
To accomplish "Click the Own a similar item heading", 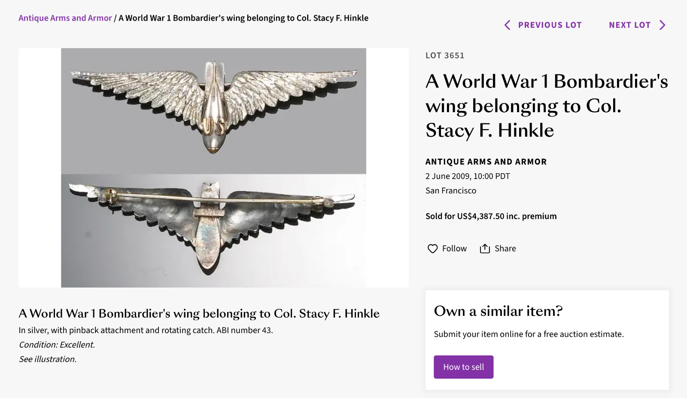I will 498,311.
